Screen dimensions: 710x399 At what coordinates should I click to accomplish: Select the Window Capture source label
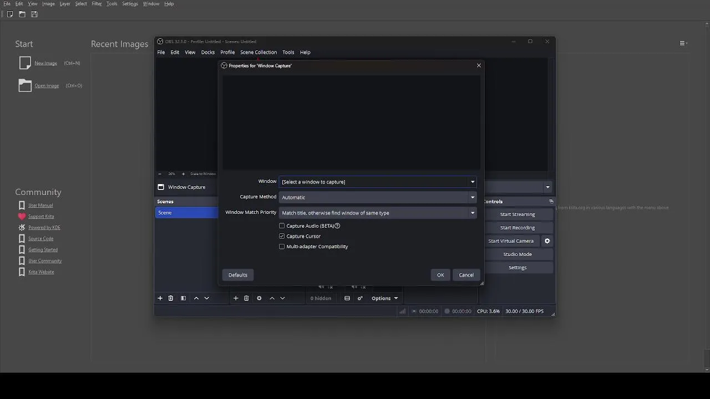(186, 187)
